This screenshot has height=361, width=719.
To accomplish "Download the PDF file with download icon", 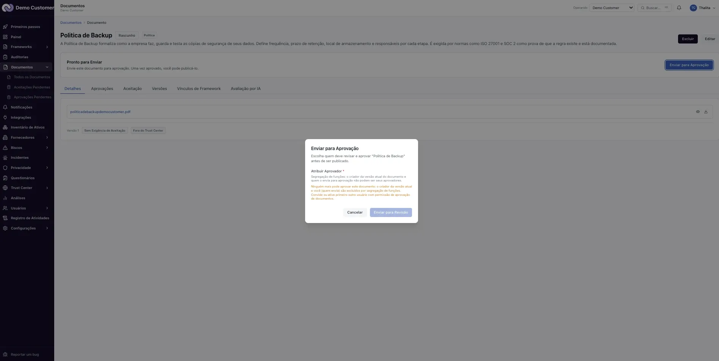I will point(706,112).
